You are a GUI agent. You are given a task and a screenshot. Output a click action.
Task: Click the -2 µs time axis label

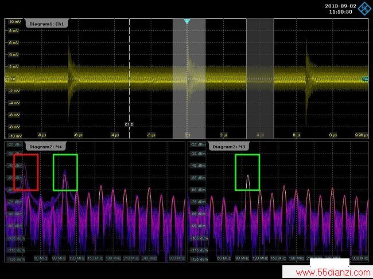click(x=151, y=135)
